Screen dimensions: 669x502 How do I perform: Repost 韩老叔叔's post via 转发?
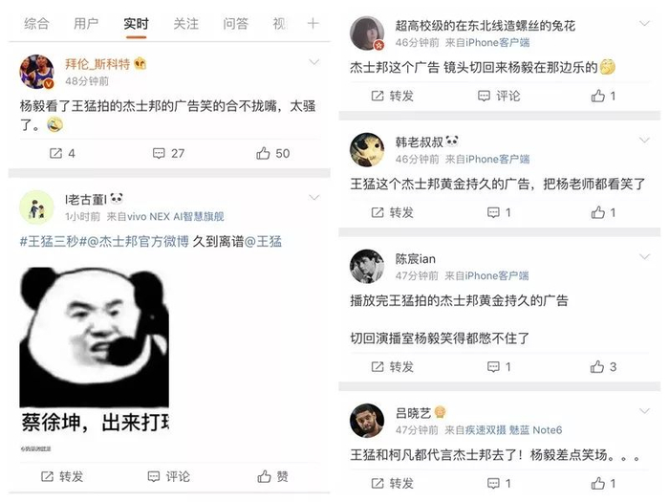pos(392,212)
